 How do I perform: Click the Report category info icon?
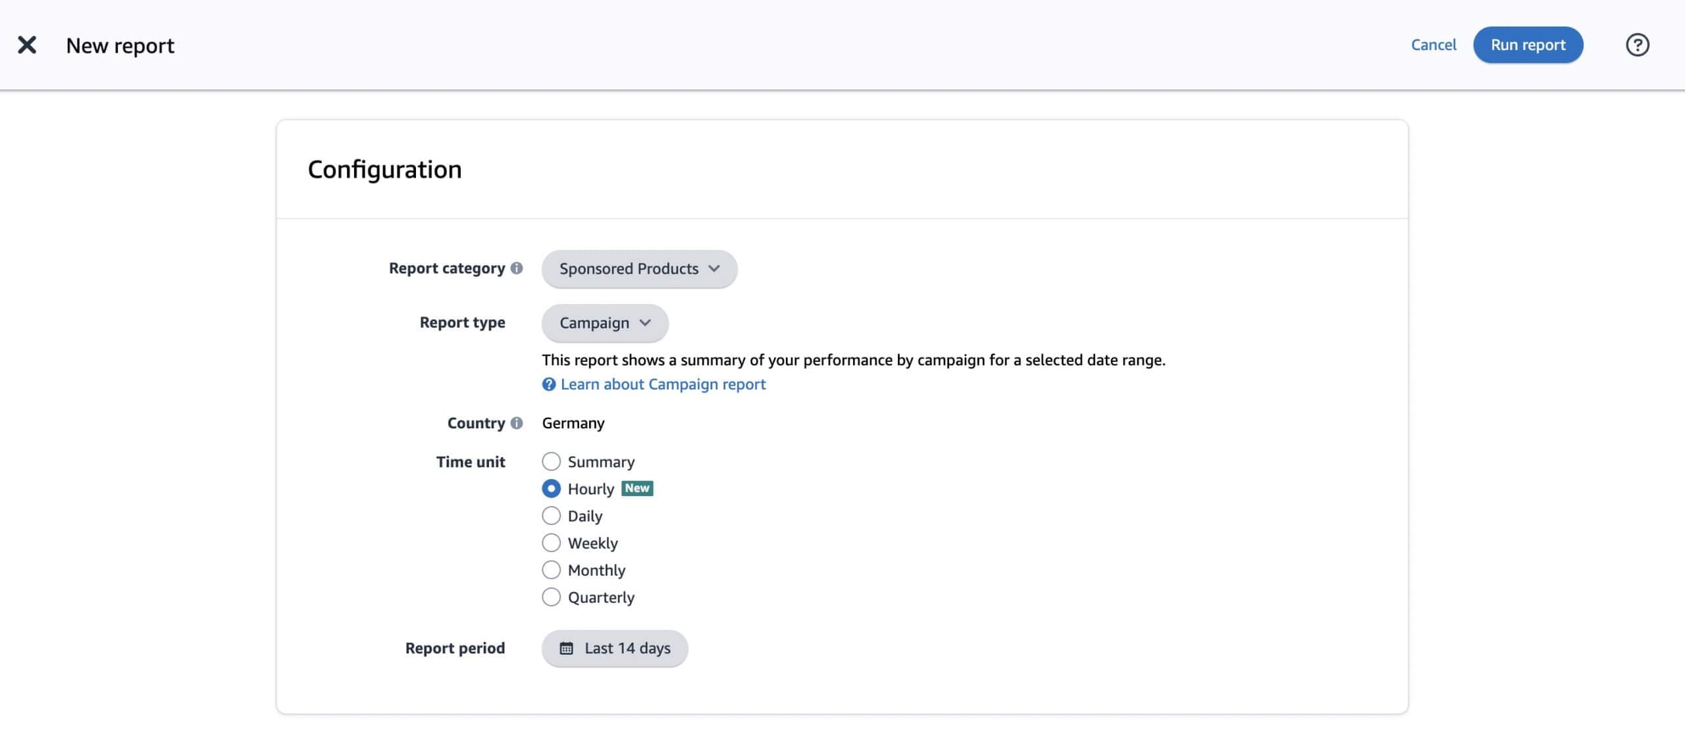(x=517, y=268)
